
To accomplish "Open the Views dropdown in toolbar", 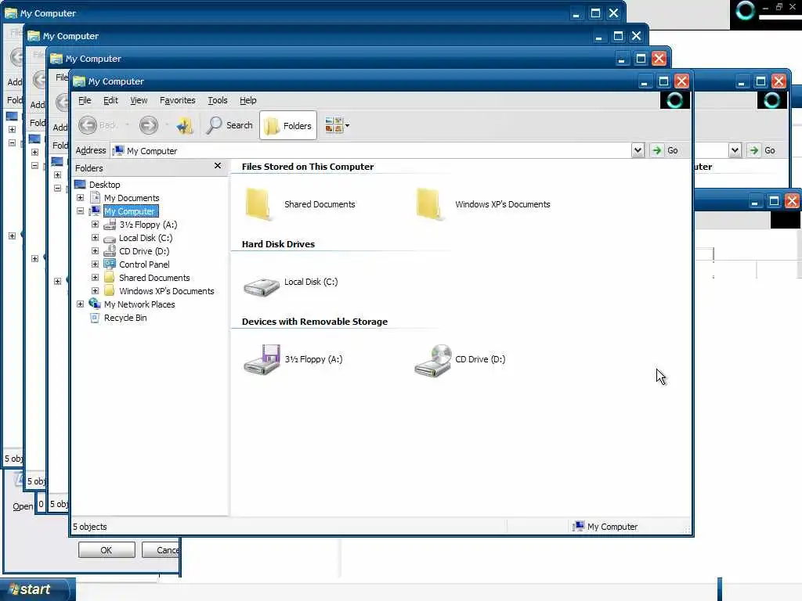I will point(337,125).
